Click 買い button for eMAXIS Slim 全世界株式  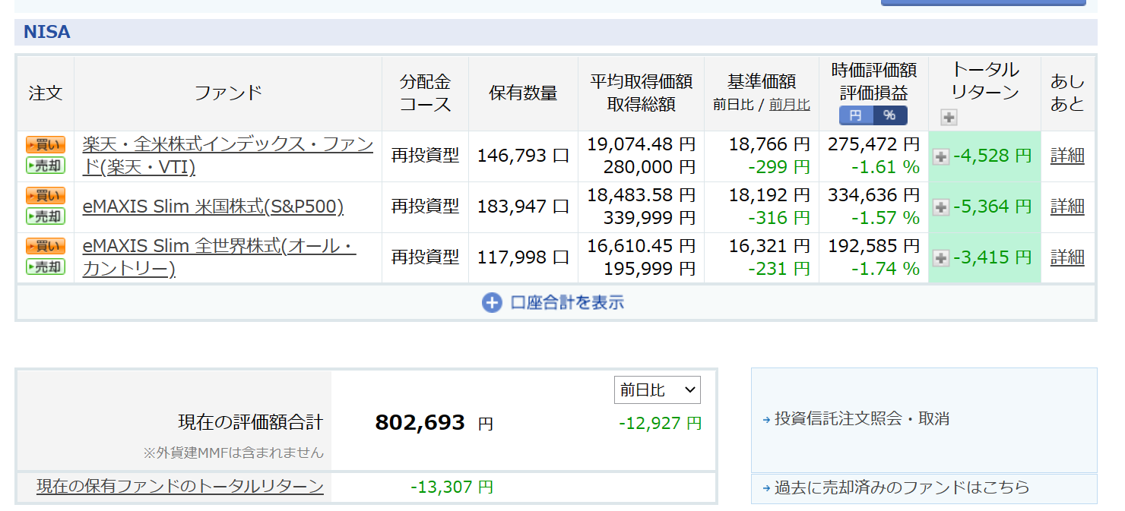coord(46,247)
